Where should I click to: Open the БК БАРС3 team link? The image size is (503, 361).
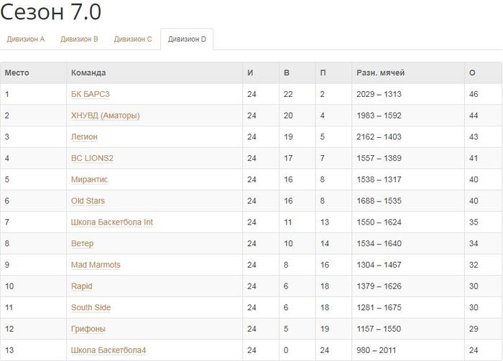90,94
